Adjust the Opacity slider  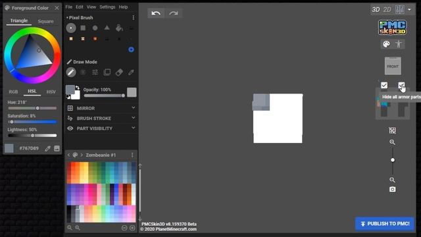point(104,95)
